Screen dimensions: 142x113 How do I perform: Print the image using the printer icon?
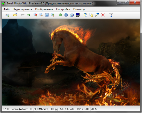click(72, 15)
